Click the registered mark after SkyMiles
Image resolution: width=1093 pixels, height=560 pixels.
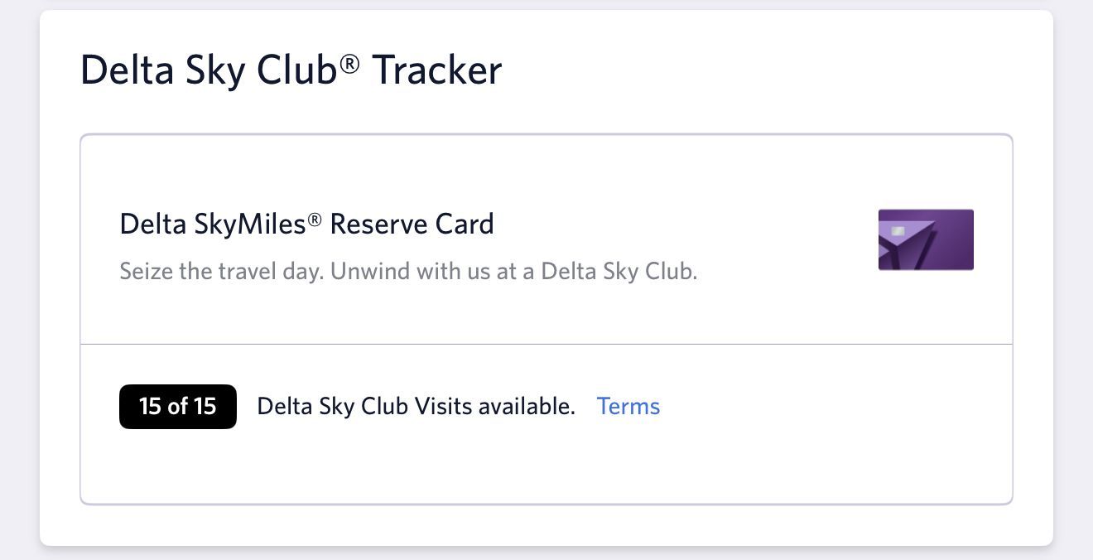(x=315, y=220)
